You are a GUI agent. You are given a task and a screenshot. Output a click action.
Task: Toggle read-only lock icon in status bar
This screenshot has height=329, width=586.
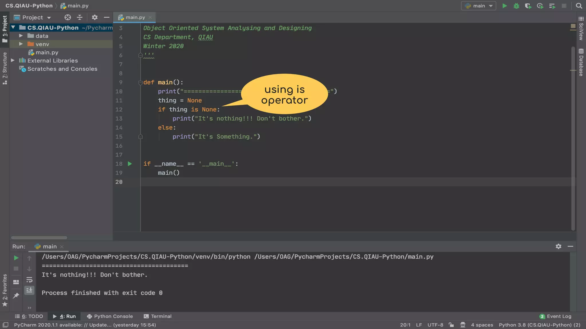point(451,325)
